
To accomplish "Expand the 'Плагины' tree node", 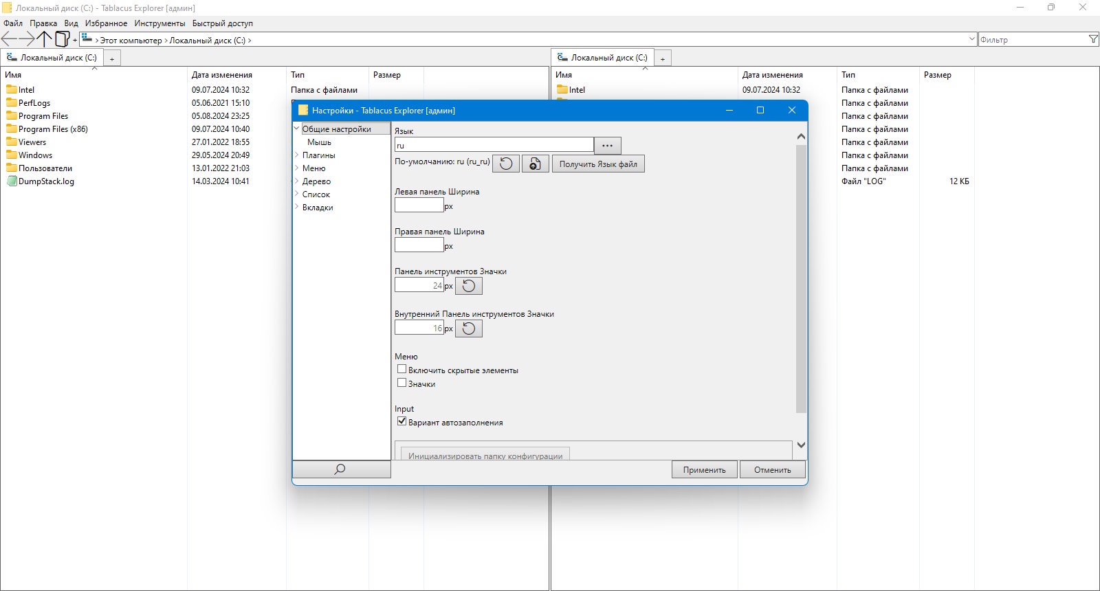I will click(x=297, y=155).
